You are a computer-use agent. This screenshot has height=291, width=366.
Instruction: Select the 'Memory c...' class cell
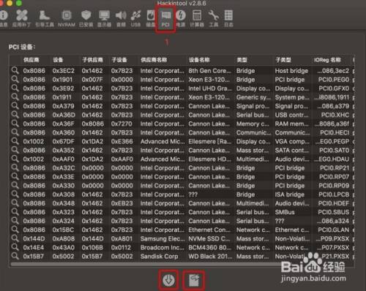click(x=253, y=124)
